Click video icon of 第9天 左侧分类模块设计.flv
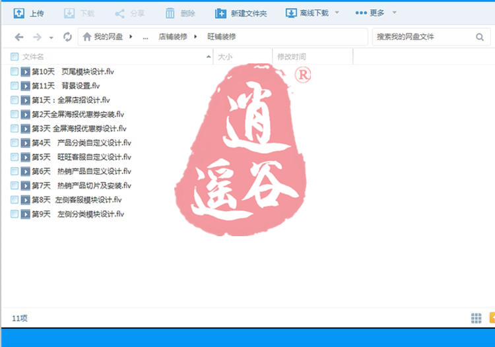The height and width of the screenshot is (347, 495). pyautogui.click(x=25, y=214)
